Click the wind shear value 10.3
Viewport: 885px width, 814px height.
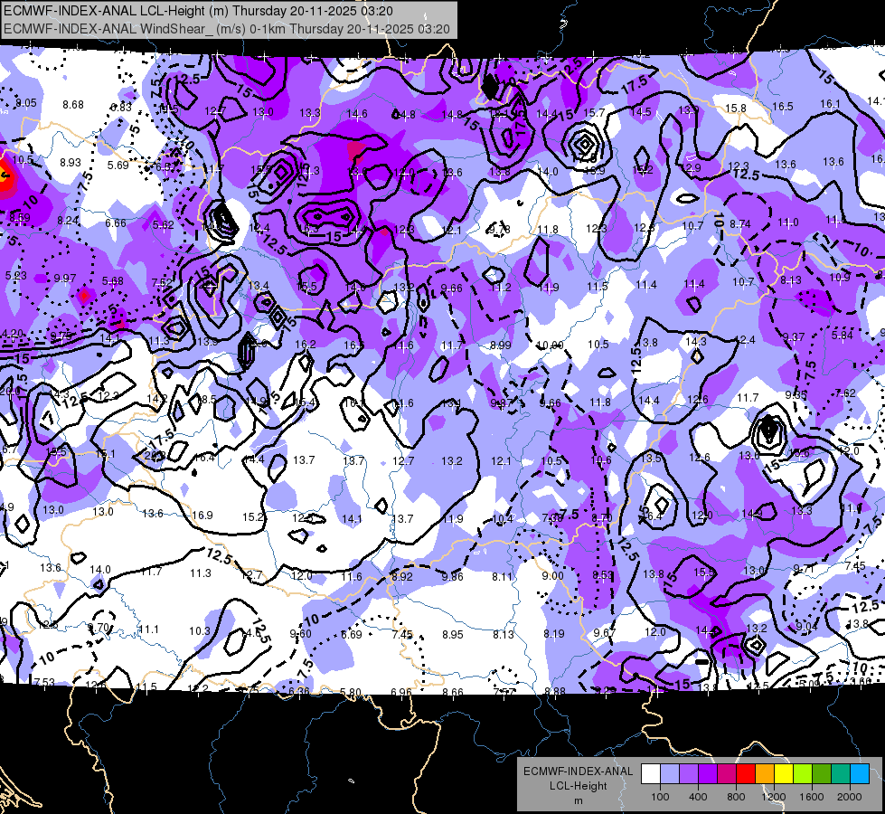tap(199, 631)
